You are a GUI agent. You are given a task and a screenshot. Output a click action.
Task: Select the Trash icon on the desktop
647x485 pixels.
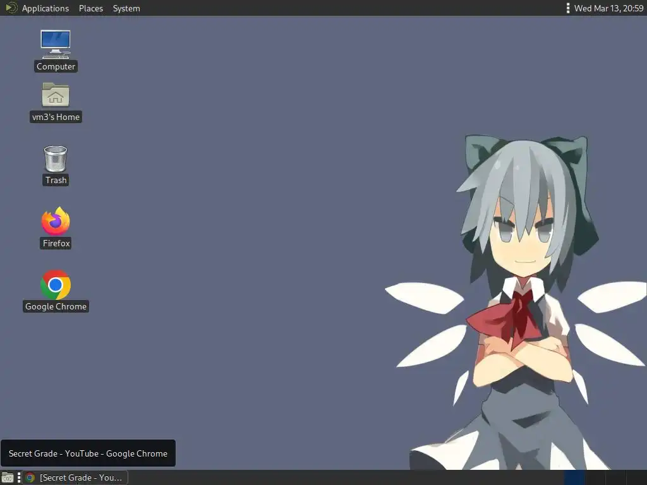(56, 159)
